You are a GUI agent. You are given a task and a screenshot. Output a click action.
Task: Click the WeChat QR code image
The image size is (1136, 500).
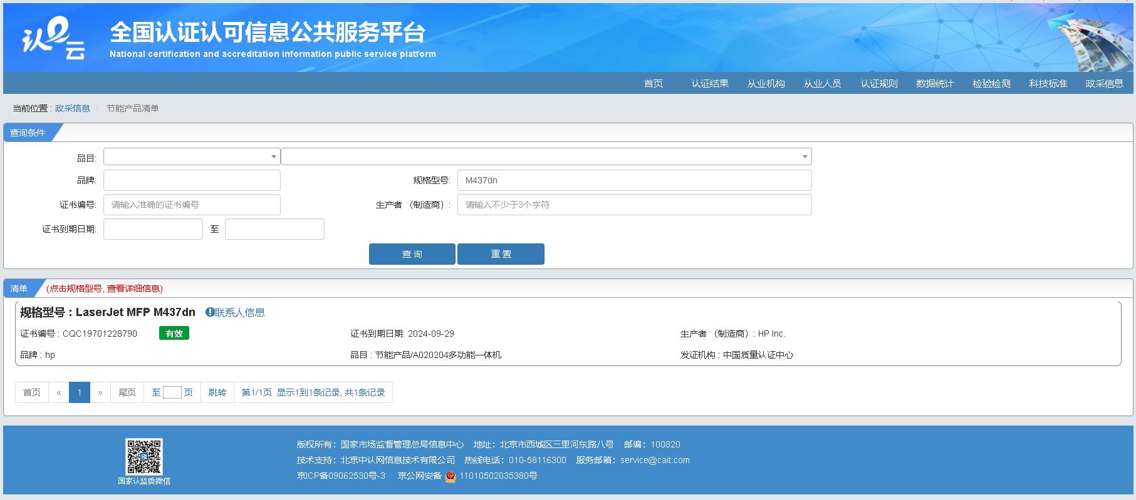point(144,457)
